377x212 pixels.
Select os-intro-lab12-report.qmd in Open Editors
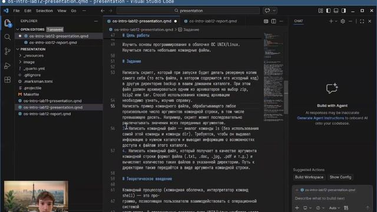[53, 42]
